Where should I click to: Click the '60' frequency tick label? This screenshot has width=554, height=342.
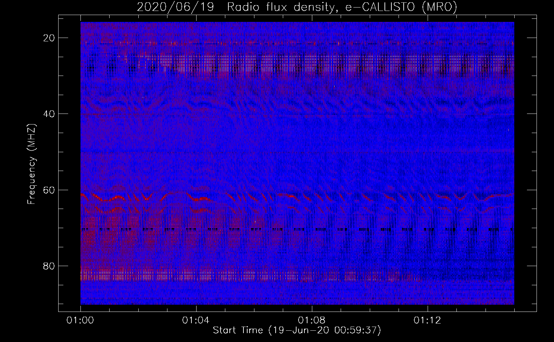(x=50, y=190)
